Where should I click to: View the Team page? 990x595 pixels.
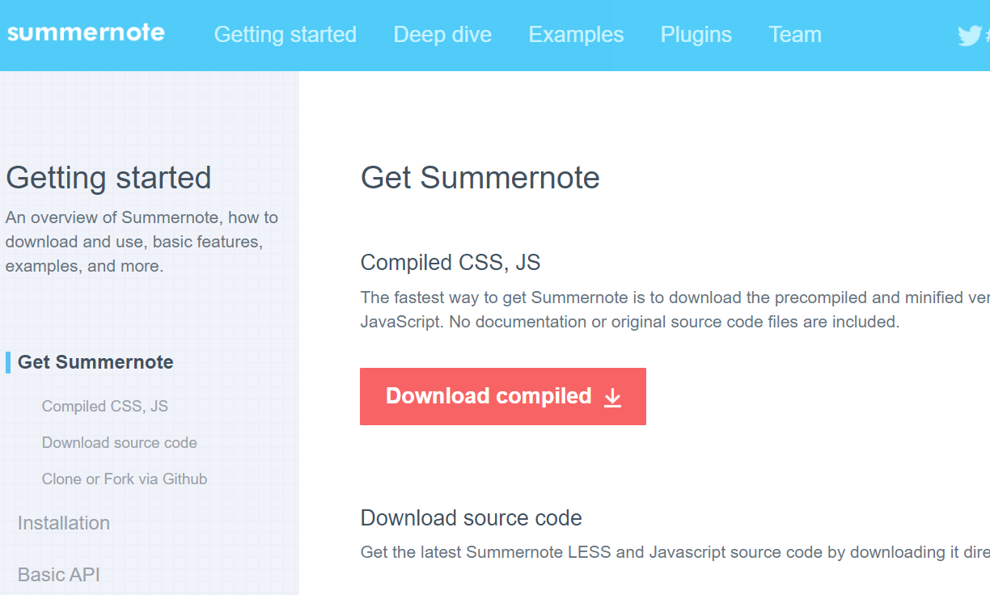pos(795,35)
